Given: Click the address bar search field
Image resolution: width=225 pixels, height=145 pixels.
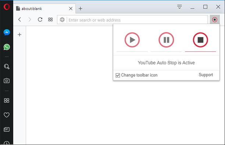Looking at the screenshot, I should coord(132,19).
